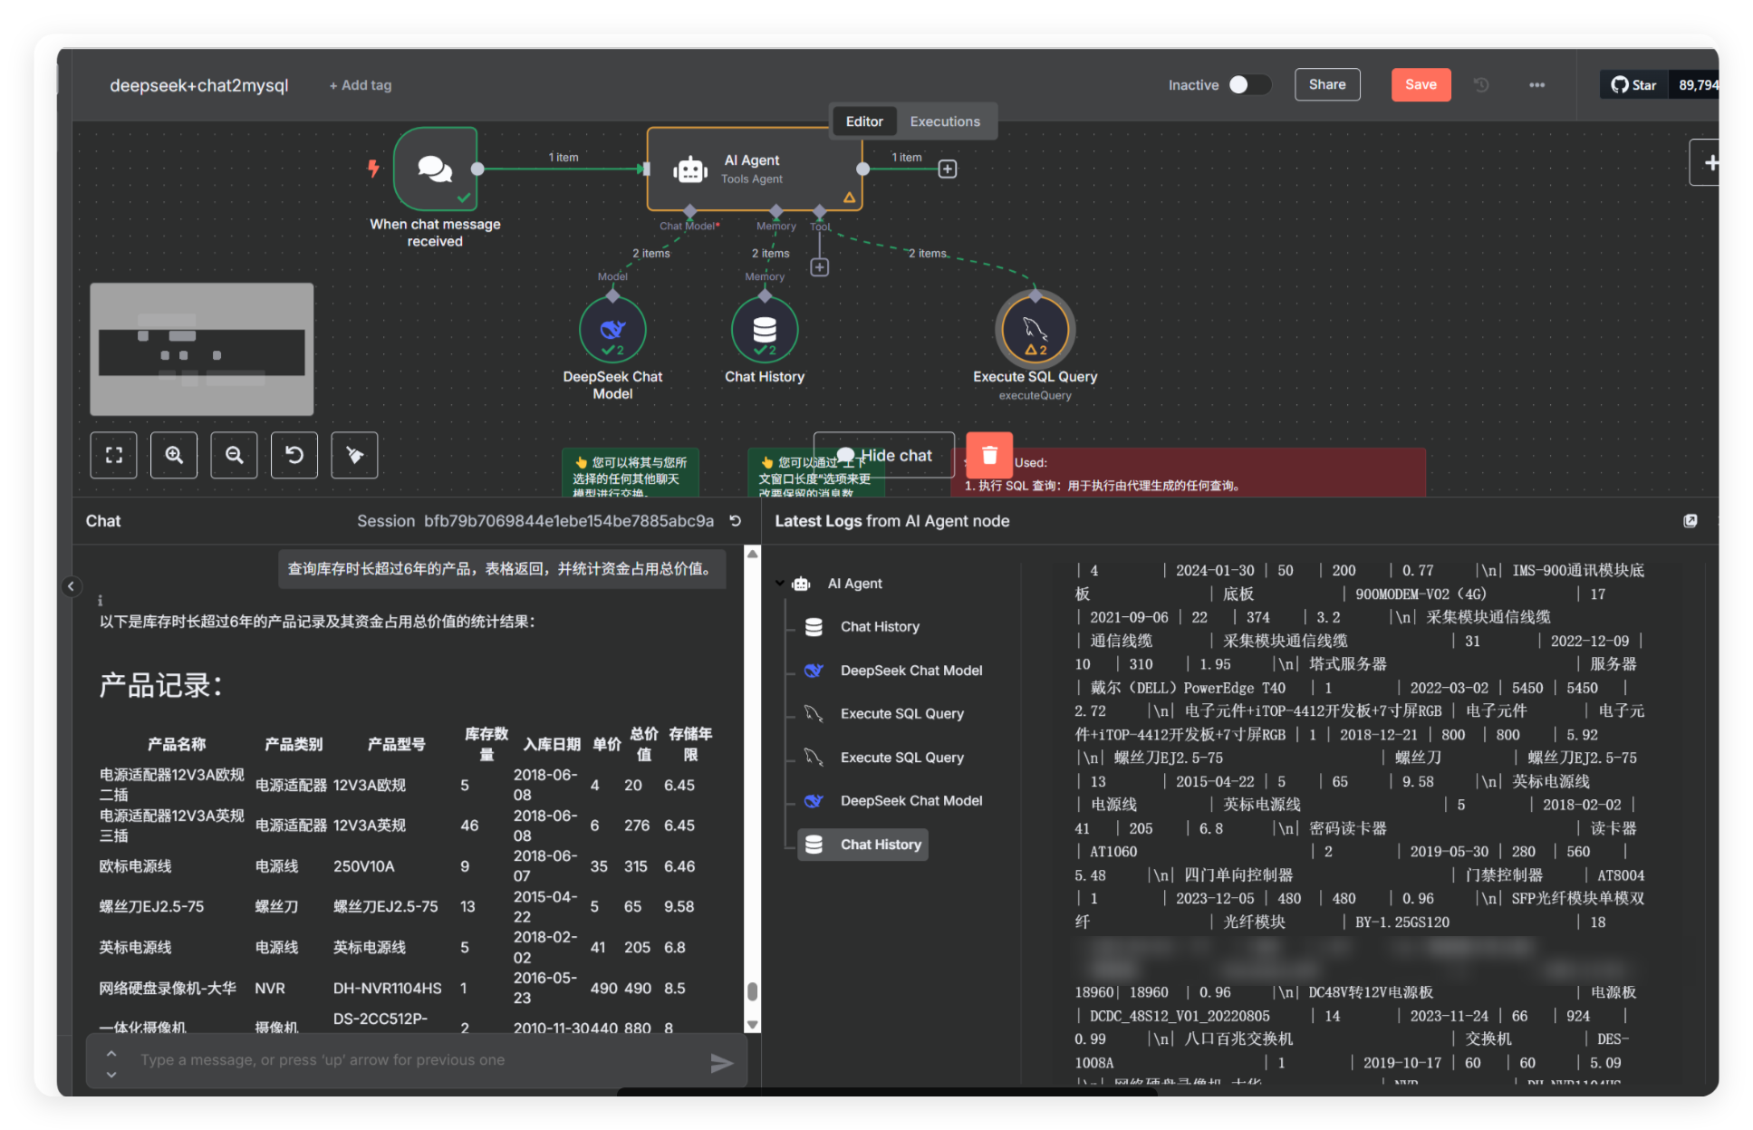The height and width of the screenshot is (1130, 1753).
Task: Select the When chat message received trigger
Action: pyautogui.click(x=435, y=170)
